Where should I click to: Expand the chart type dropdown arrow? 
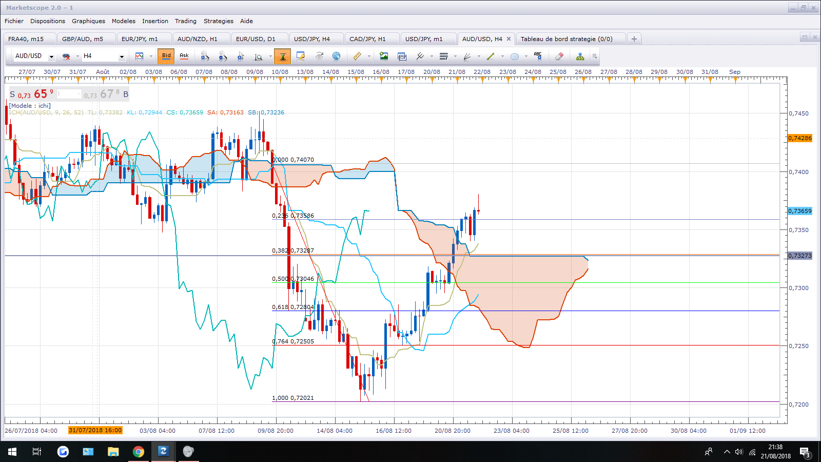coord(151,56)
